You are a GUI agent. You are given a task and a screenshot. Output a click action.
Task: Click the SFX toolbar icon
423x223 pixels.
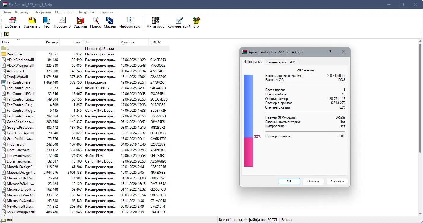coord(196,23)
